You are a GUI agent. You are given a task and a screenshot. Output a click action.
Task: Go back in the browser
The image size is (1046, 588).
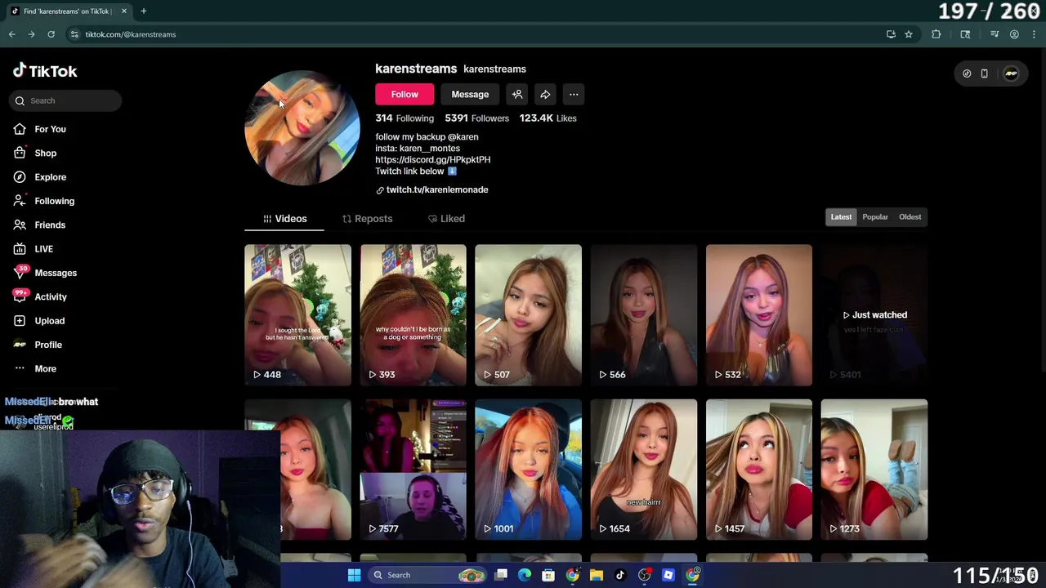[x=12, y=34]
